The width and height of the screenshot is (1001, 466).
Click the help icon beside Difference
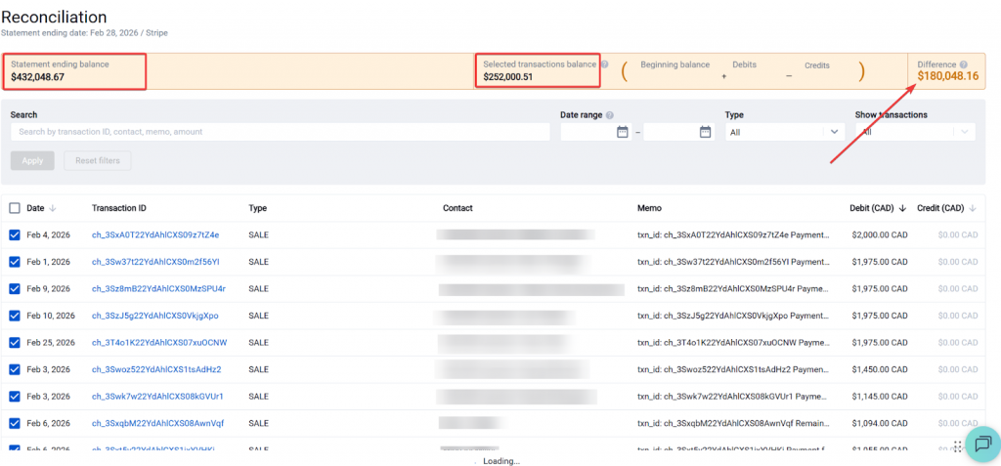coord(964,64)
